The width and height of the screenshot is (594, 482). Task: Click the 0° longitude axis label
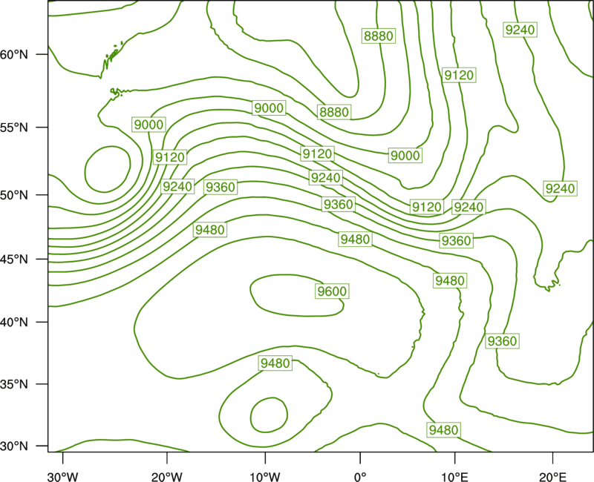pos(360,477)
